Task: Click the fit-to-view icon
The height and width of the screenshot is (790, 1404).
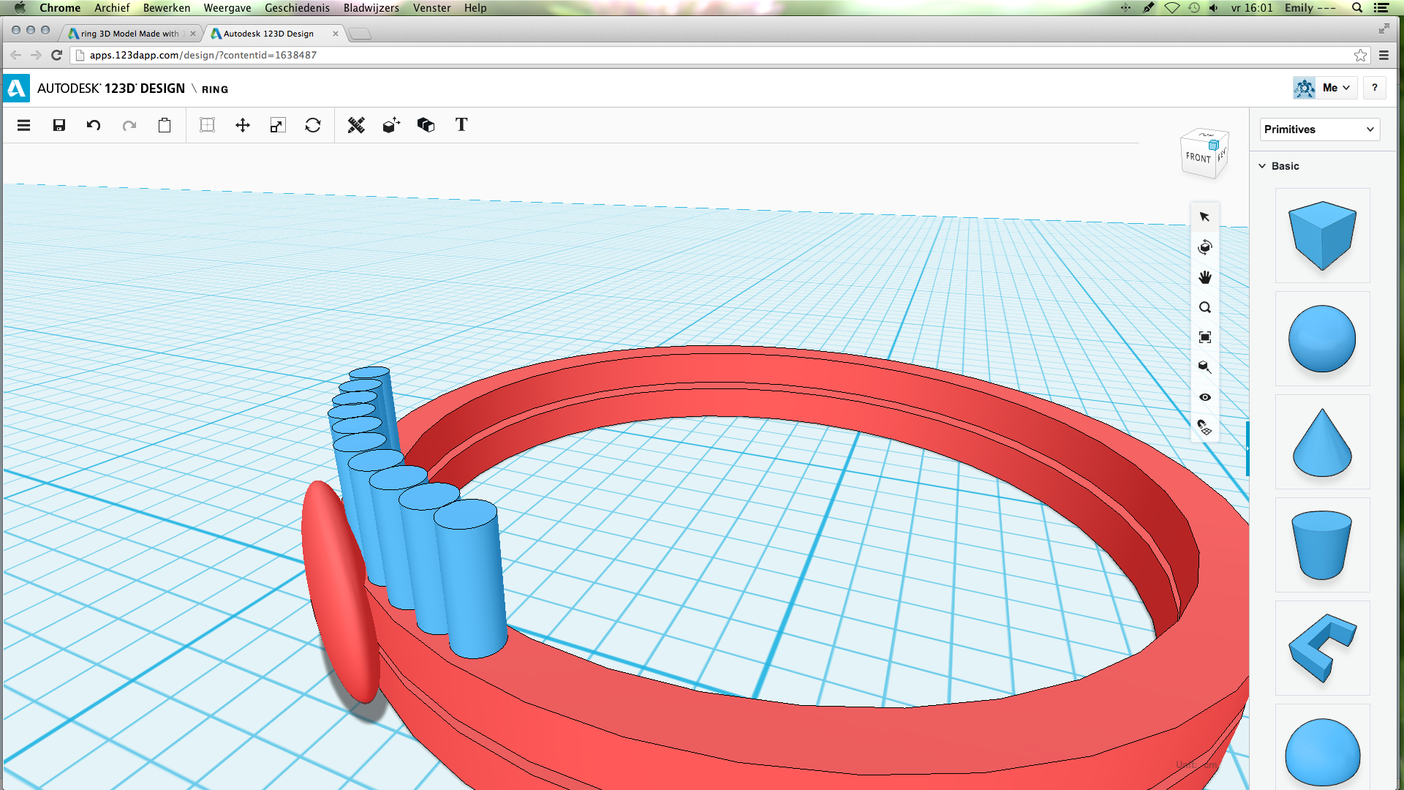Action: point(1205,337)
